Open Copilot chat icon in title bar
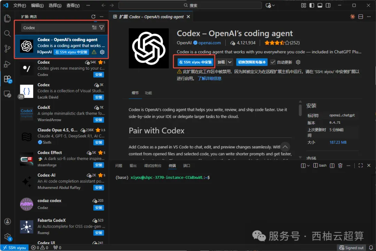Viewport: 376px width, 251px height. point(268,5)
